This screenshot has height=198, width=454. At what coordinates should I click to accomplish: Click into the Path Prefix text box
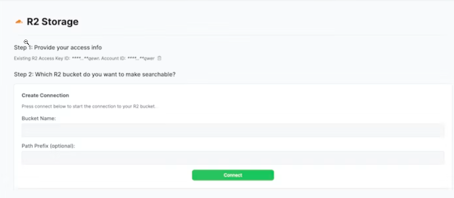pos(233,158)
